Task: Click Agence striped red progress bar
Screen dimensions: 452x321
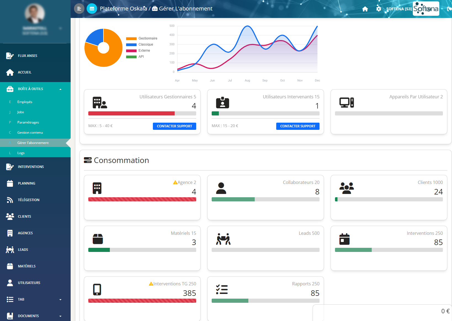Action: point(142,199)
